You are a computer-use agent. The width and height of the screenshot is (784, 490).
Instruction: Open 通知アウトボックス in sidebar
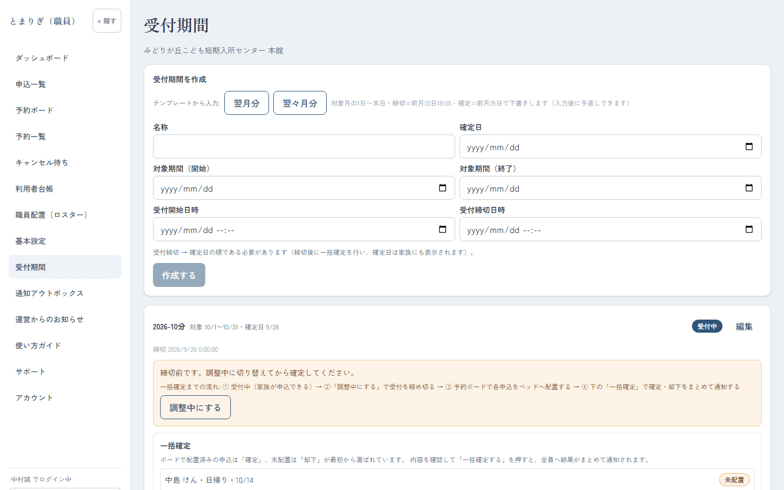click(65, 293)
